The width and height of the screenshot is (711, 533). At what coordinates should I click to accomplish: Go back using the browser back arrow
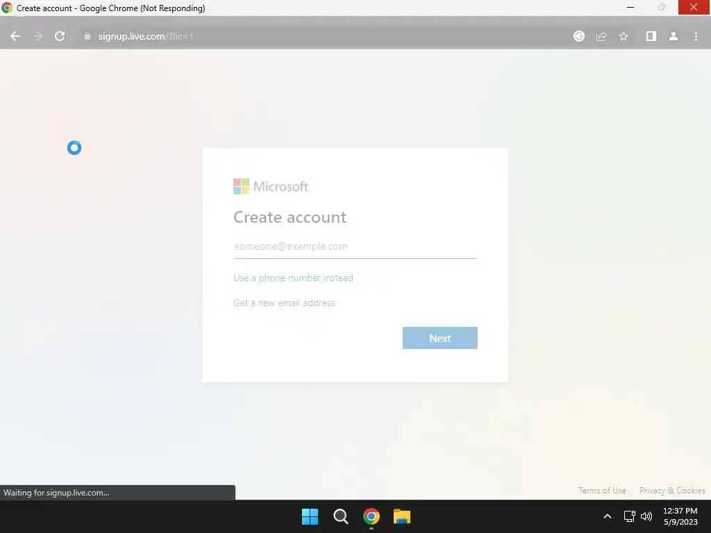click(x=15, y=36)
